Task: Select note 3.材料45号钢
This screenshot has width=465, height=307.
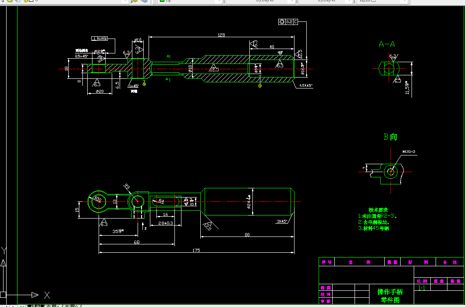Action: [x=373, y=228]
